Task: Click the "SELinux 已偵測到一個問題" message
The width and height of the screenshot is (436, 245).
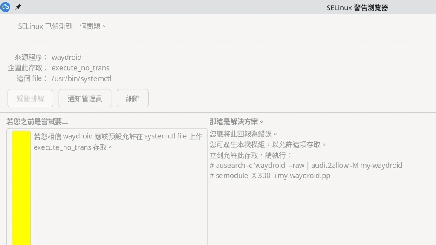Action: [x=62, y=26]
